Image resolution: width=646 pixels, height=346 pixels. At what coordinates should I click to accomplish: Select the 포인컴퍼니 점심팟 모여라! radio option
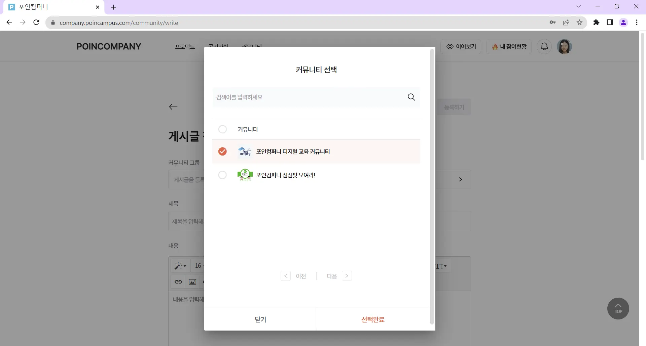[222, 175]
